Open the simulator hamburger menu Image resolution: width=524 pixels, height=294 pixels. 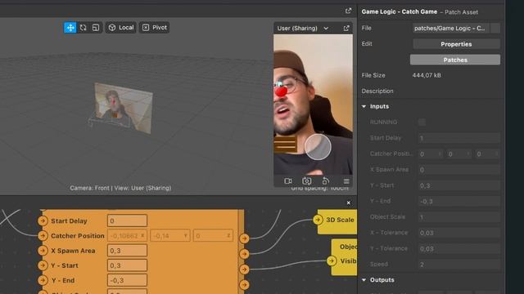pyautogui.click(x=346, y=181)
